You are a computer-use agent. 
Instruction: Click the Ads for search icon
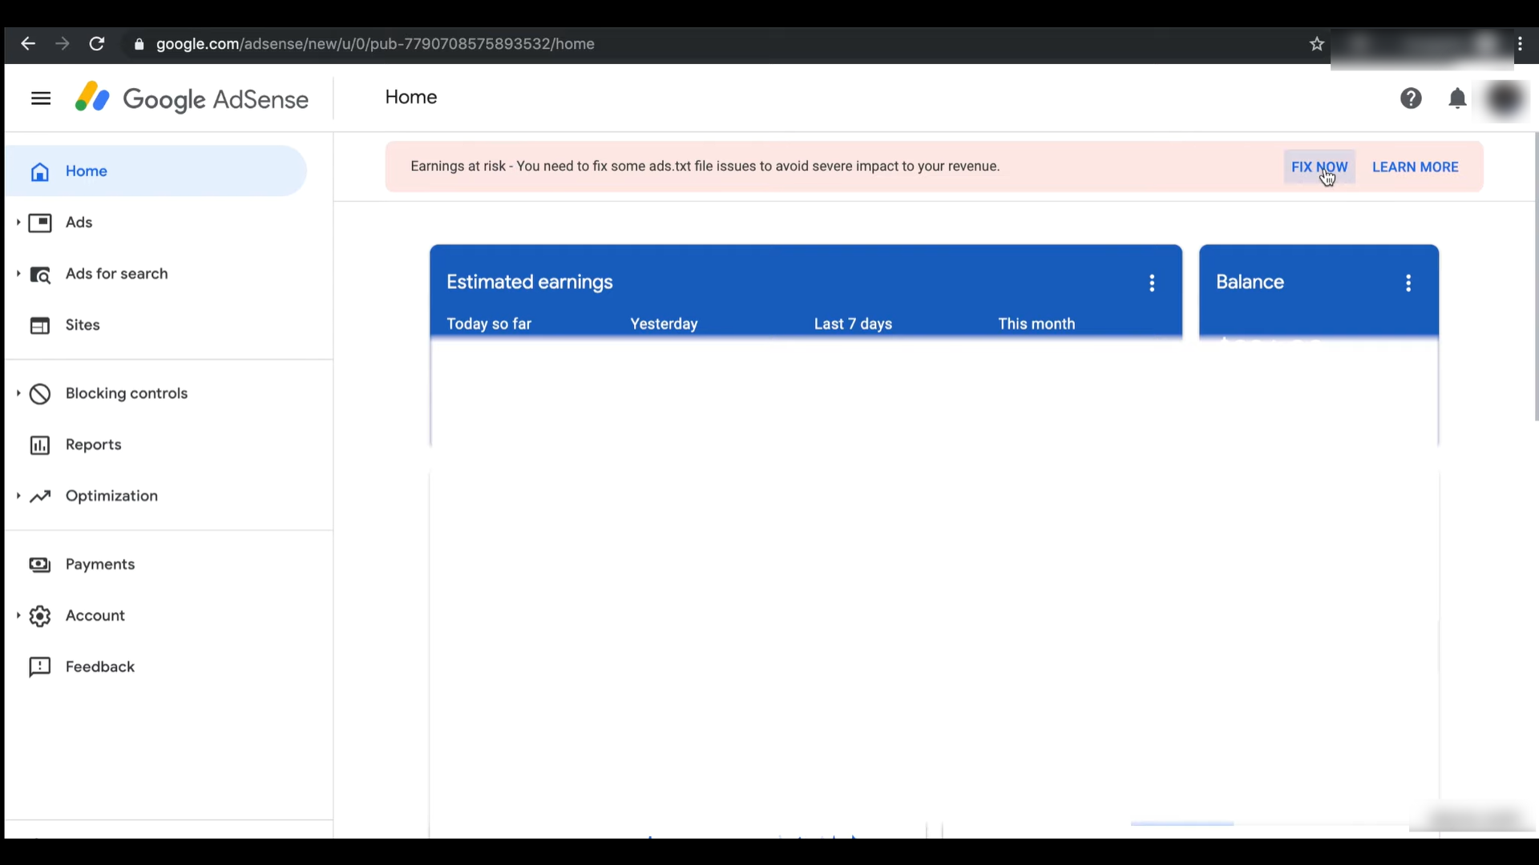pos(40,274)
